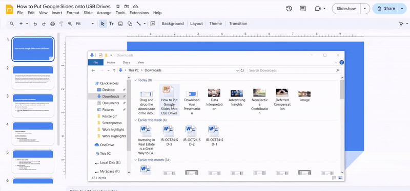Expand the Explorer ribbon chevron
The height and width of the screenshot is (191, 410).
pyautogui.click(x=336, y=62)
